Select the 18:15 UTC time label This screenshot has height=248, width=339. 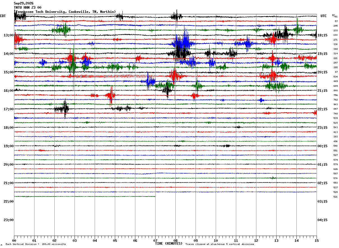[x=322, y=35]
